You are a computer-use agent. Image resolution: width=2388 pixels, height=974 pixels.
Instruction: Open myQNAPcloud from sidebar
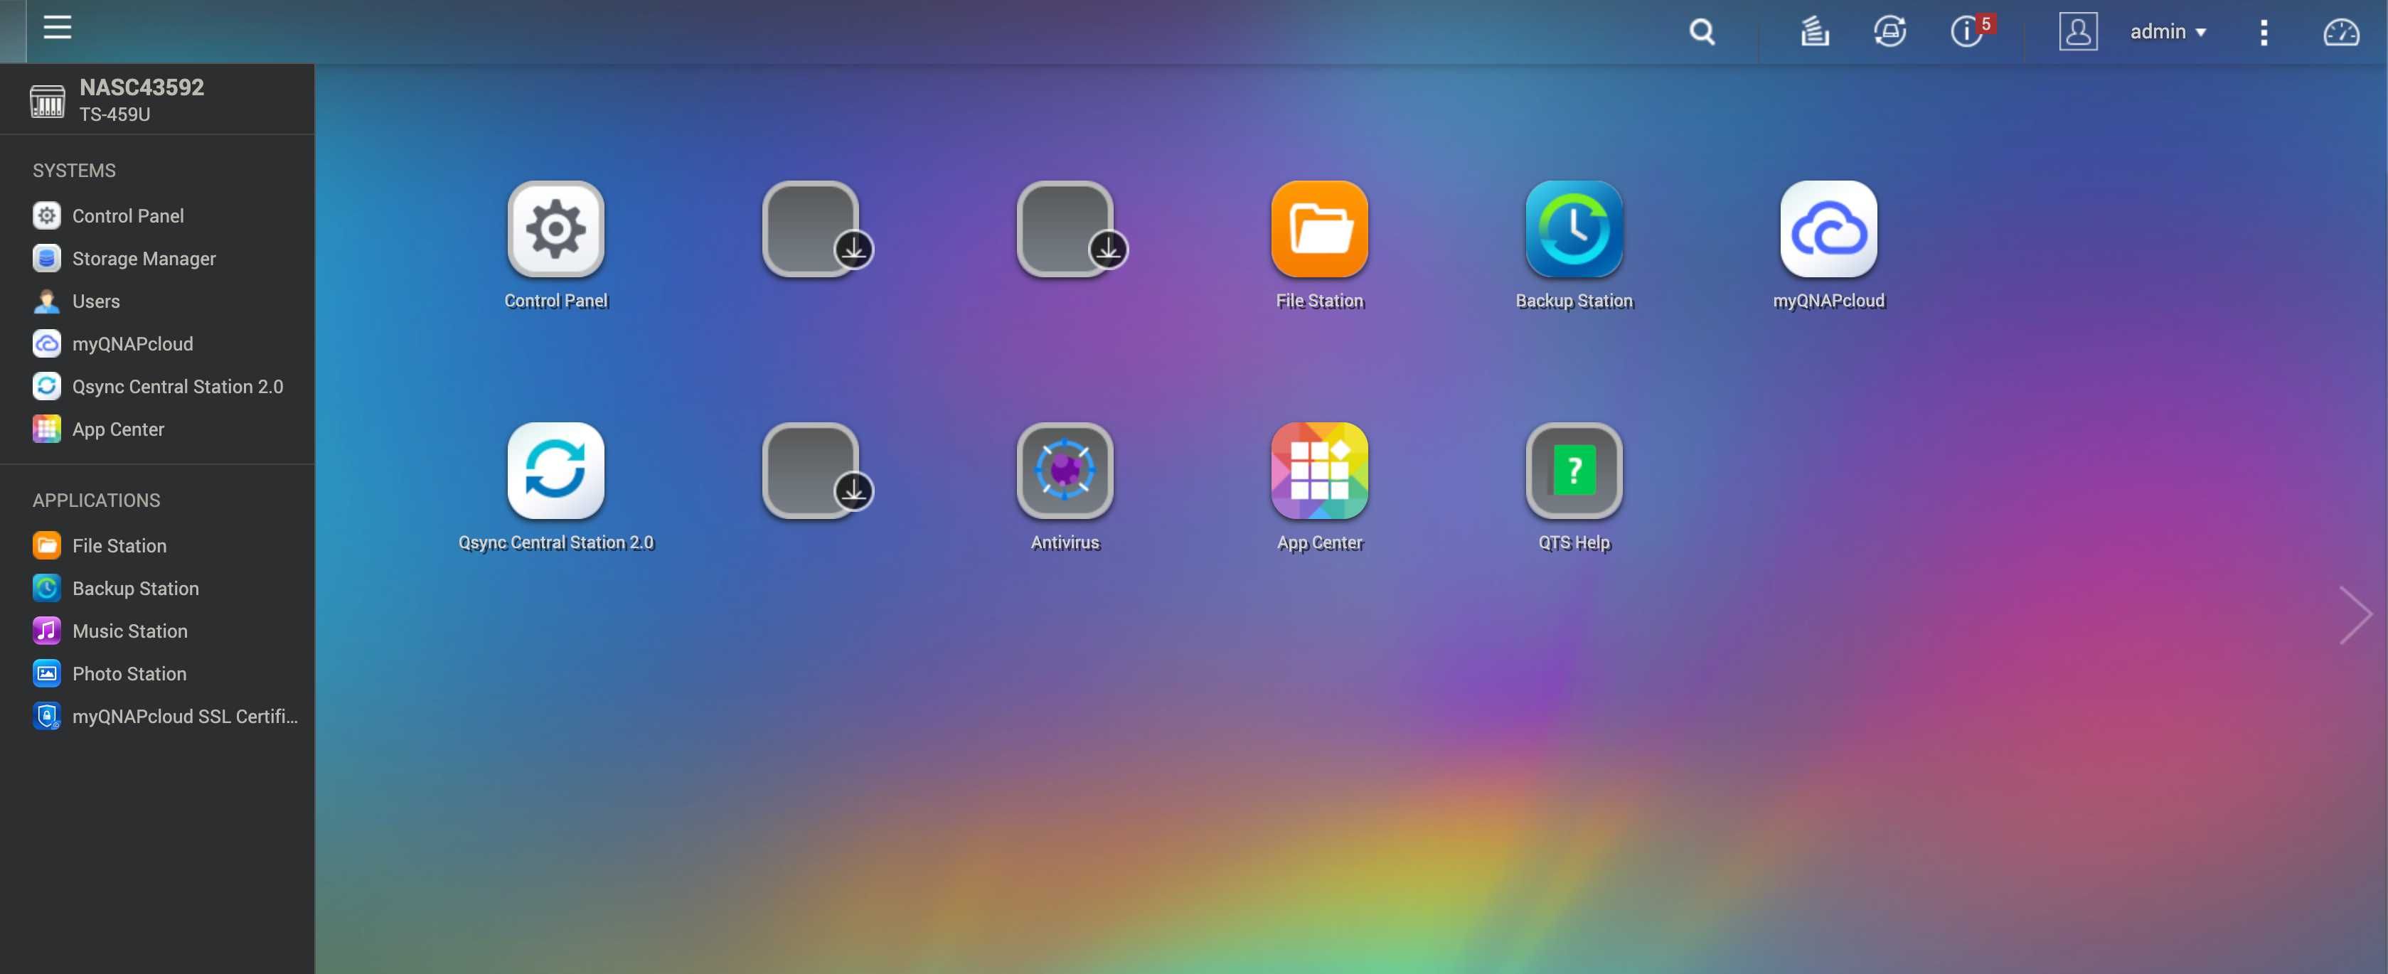pyautogui.click(x=158, y=344)
